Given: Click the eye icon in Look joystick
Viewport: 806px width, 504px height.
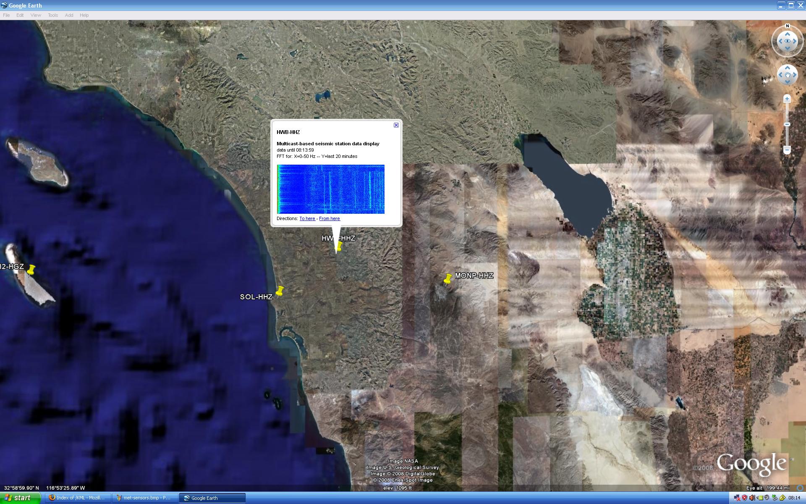Looking at the screenshot, I should click(x=788, y=41).
